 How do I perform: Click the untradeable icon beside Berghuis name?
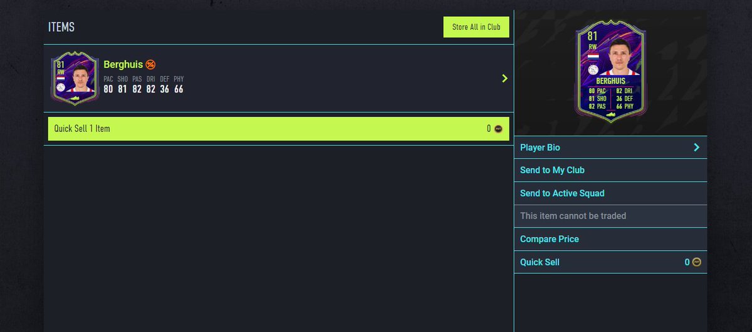click(x=150, y=64)
